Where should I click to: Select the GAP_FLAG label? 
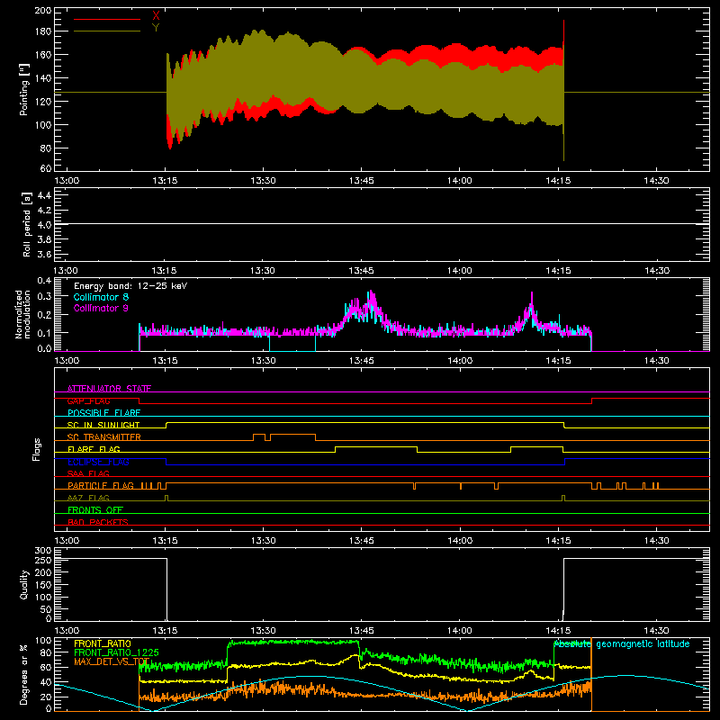click(88, 400)
